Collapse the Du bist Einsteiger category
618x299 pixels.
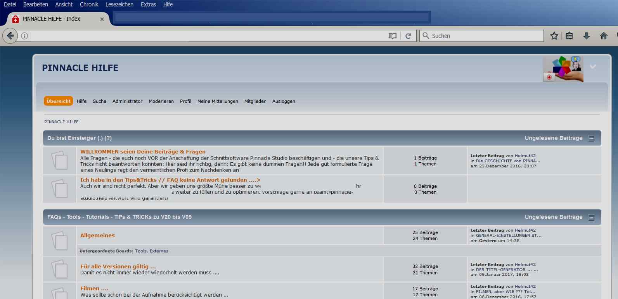coord(592,139)
